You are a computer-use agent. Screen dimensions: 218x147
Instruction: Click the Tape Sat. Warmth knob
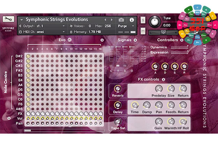171,121
